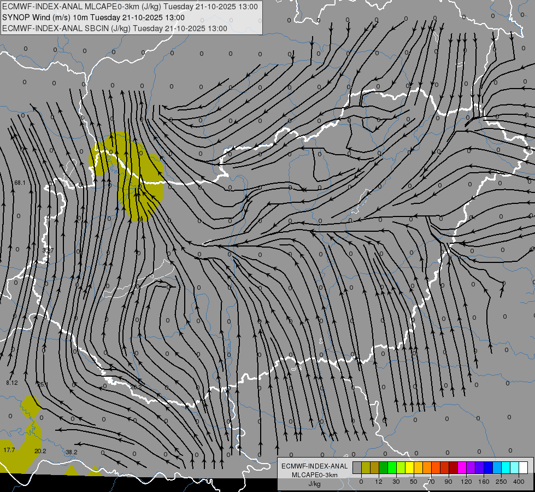The image size is (535, 492).
Task: Pick the red-orange legend swatch
Action: pos(436,468)
